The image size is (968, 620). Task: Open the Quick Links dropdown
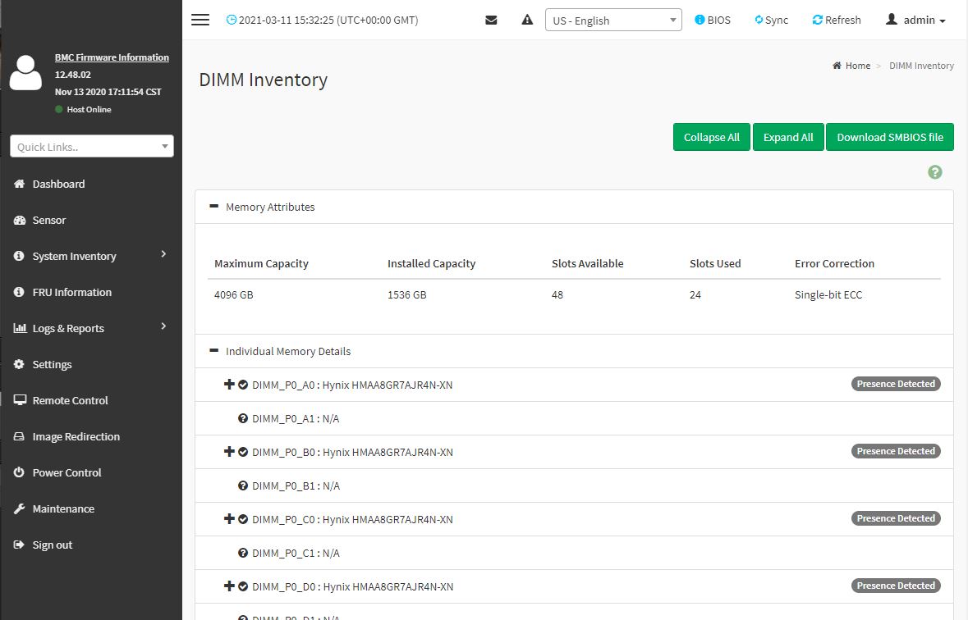point(92,147)
